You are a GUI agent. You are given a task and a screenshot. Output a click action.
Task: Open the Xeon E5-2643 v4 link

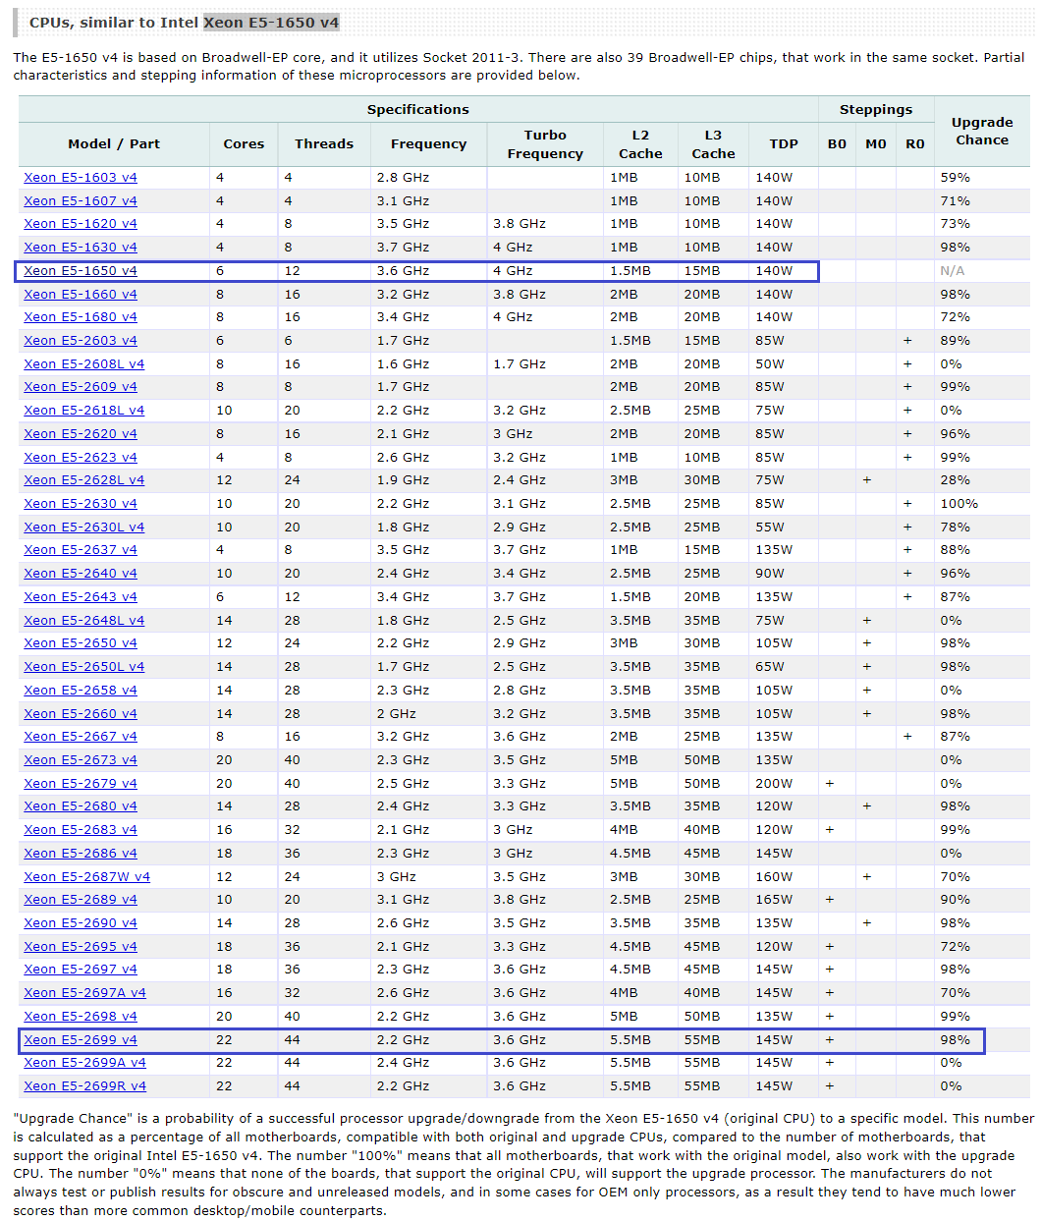click(x=81, y=597)
